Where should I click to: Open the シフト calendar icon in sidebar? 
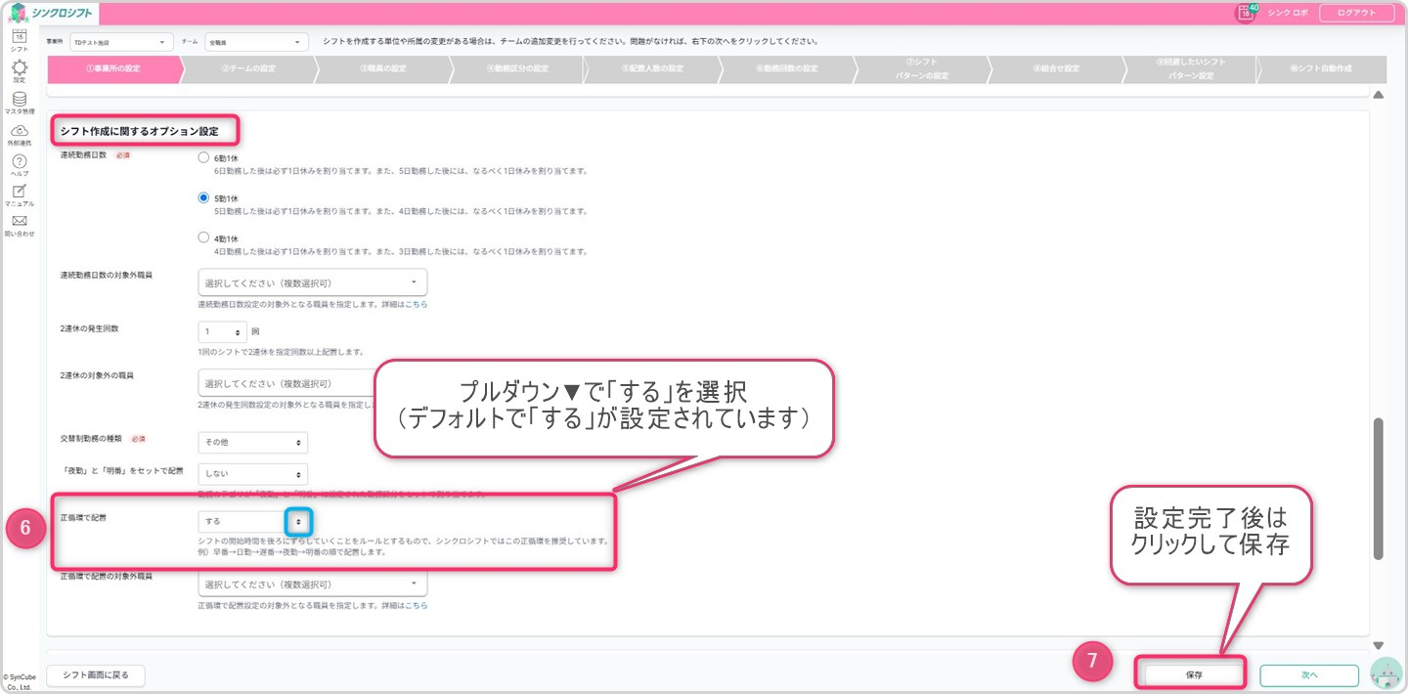19,37
